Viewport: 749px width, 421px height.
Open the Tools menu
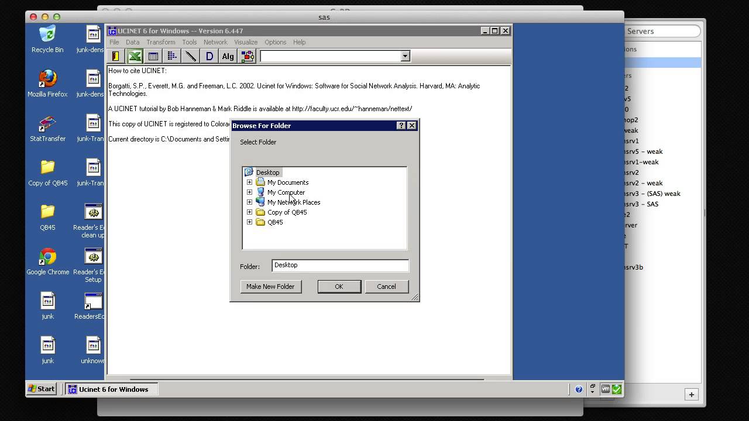point(189,42)
